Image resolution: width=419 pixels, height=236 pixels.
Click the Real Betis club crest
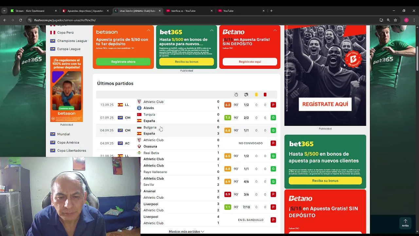[x=139, y=153]
